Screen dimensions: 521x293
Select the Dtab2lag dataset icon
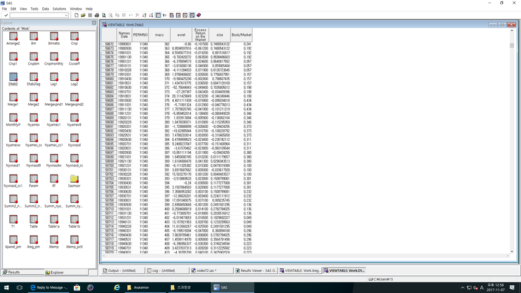click(x=33, y=77)
